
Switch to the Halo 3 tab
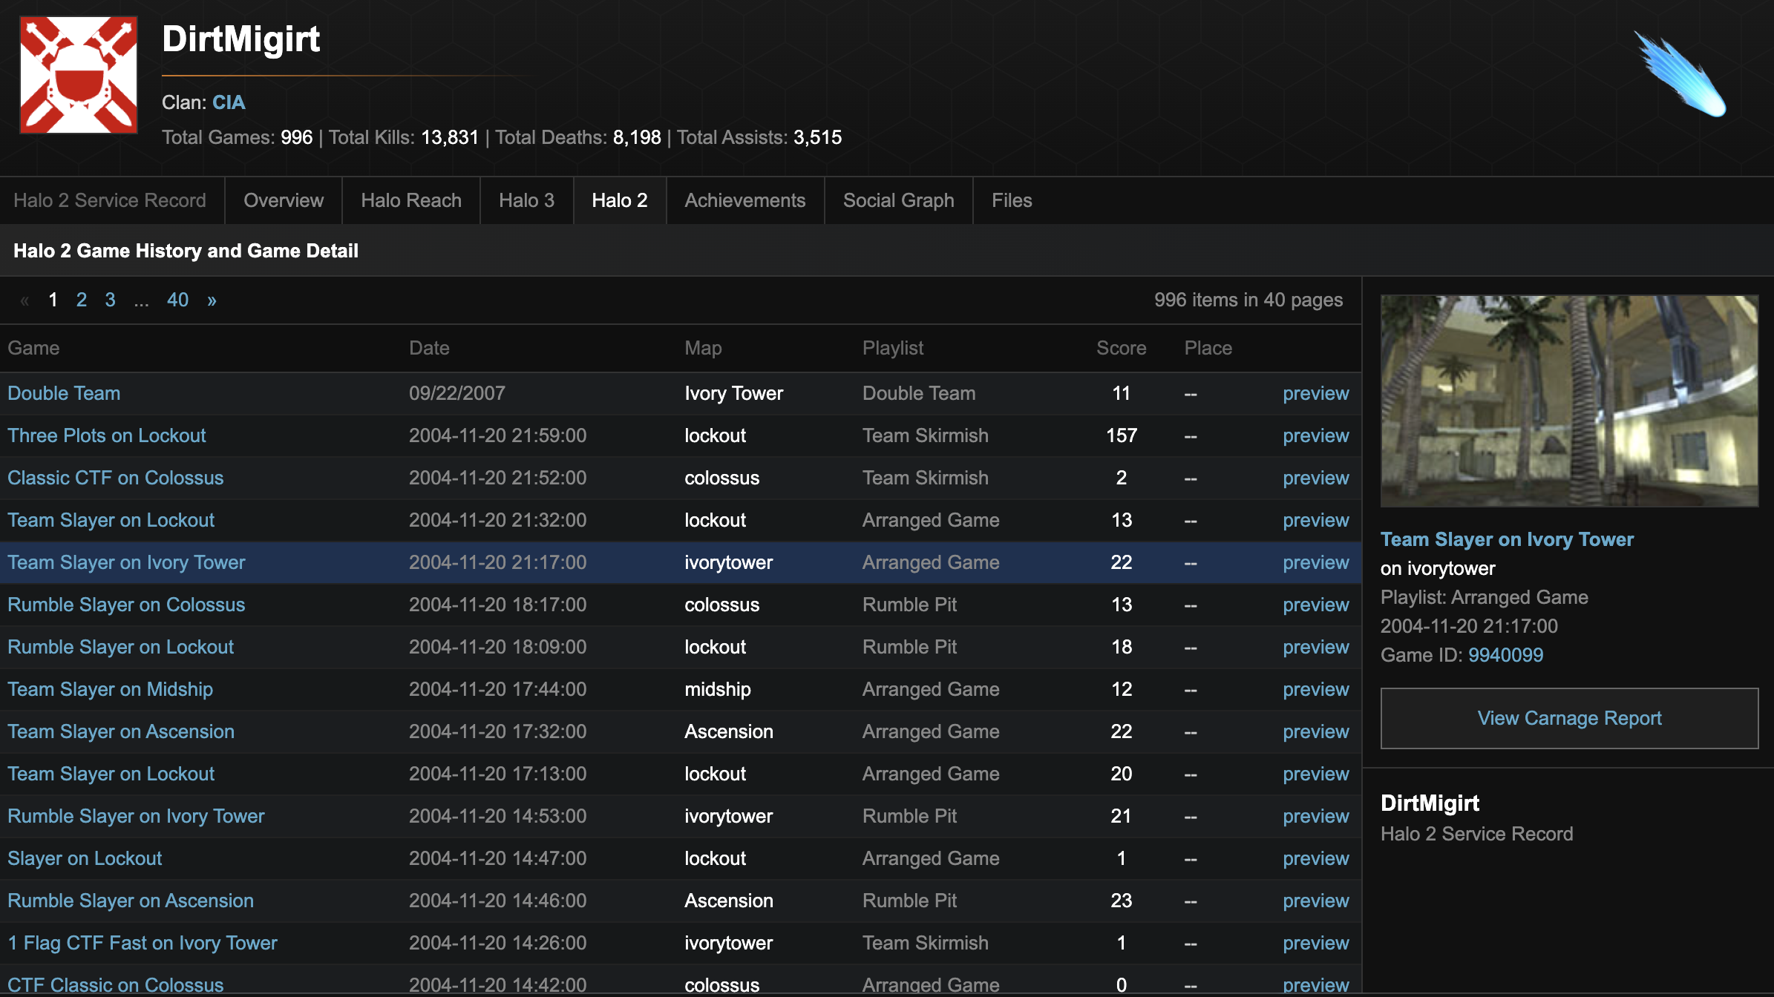pyautogui.click(x=526, y=200)
